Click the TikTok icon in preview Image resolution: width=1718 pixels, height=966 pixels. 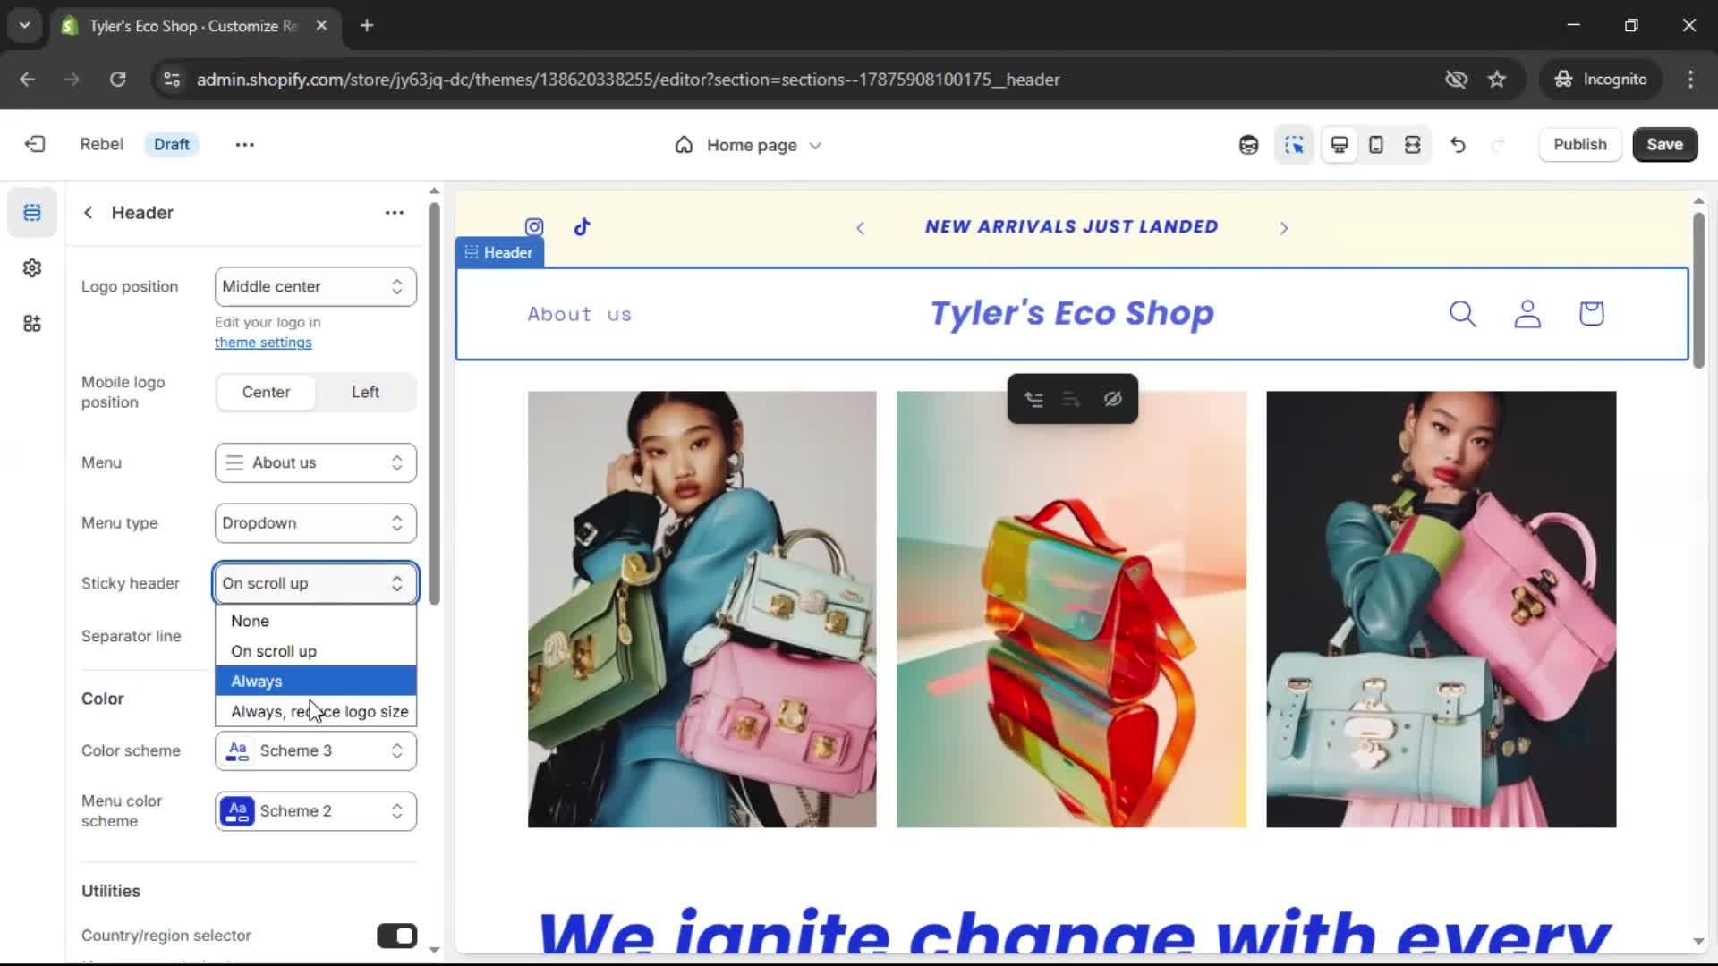583,227
